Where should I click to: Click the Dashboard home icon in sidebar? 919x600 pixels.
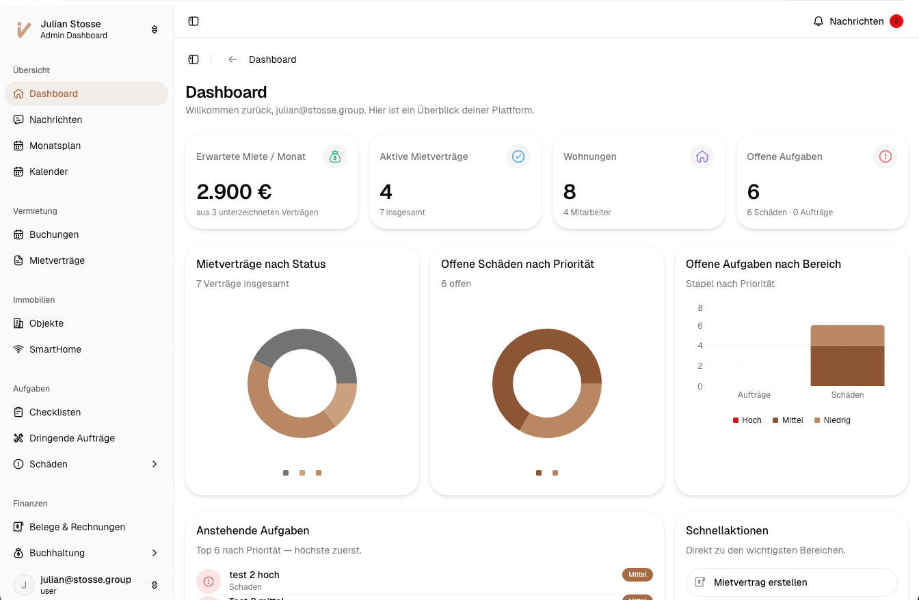pos(18,94)
